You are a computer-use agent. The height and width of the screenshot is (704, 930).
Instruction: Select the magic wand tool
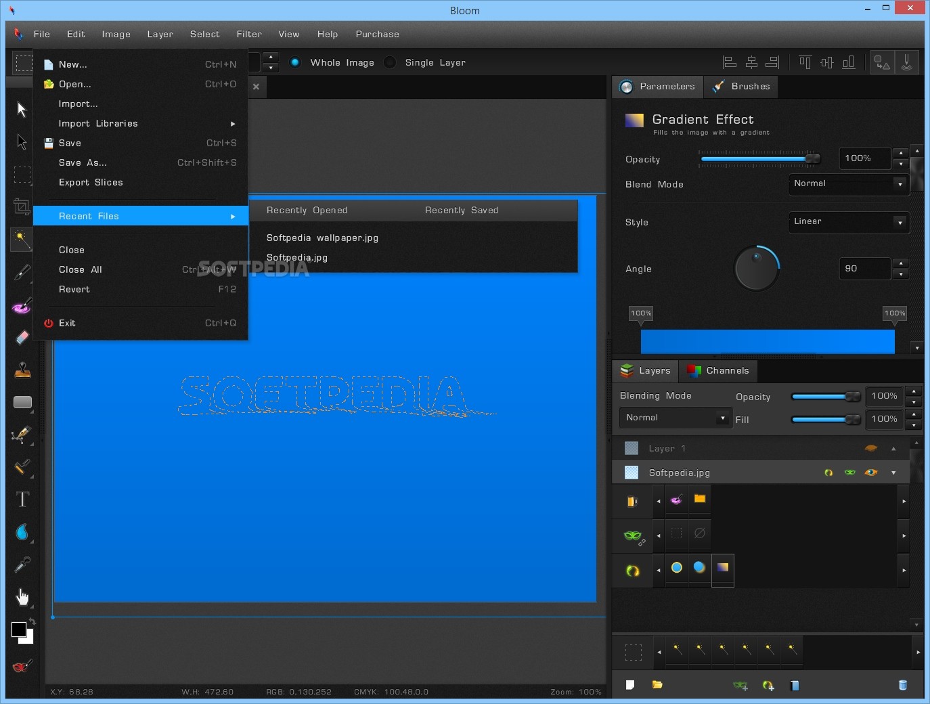pos(22,239)
